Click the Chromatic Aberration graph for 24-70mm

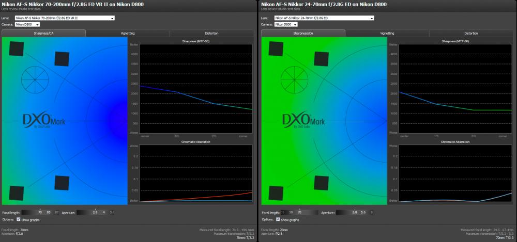[455, 173]
